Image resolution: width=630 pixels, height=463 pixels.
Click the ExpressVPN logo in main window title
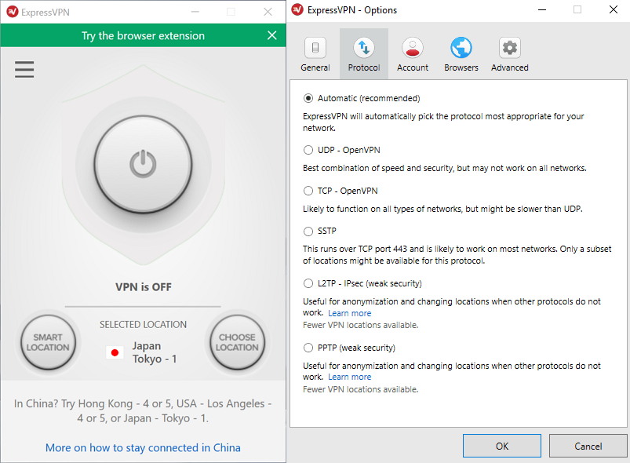pos(13,12)
